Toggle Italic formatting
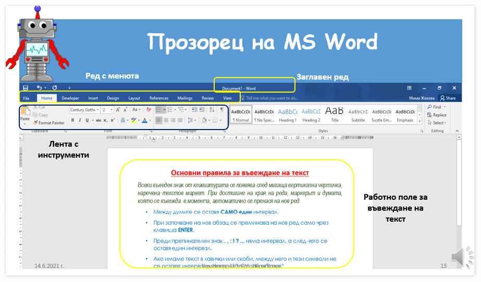Image resolution: width=481 pixels, height=282 pixels. tap(80, 120)
